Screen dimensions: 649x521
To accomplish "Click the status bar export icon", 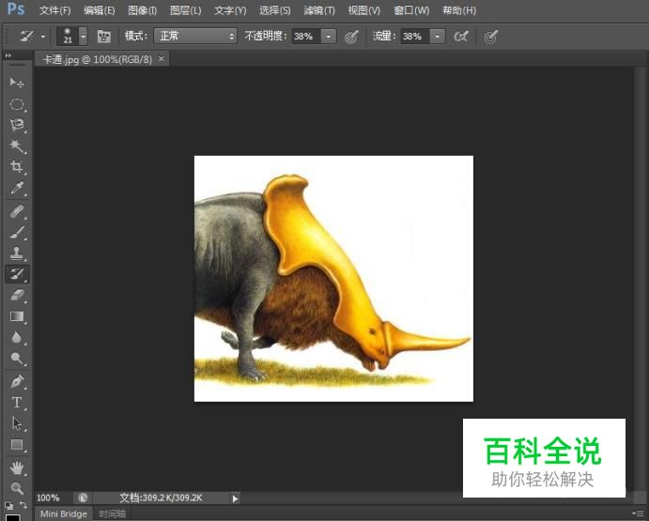I will pos(83,498).
